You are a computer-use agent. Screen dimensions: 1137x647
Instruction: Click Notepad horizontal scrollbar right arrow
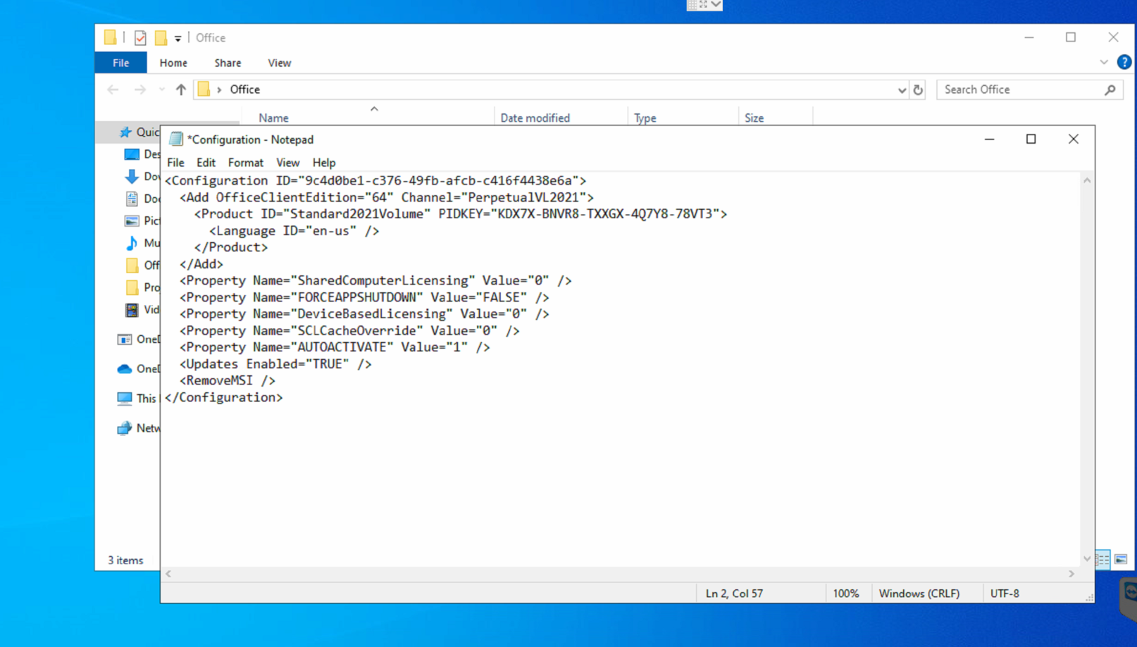pos(1071,574)
